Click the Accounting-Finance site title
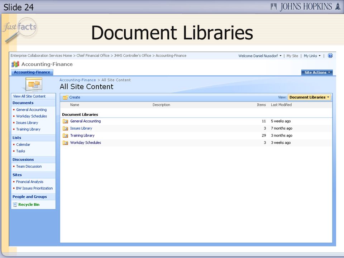The width and height of the screenshot is (344, 258). (47, 64)
